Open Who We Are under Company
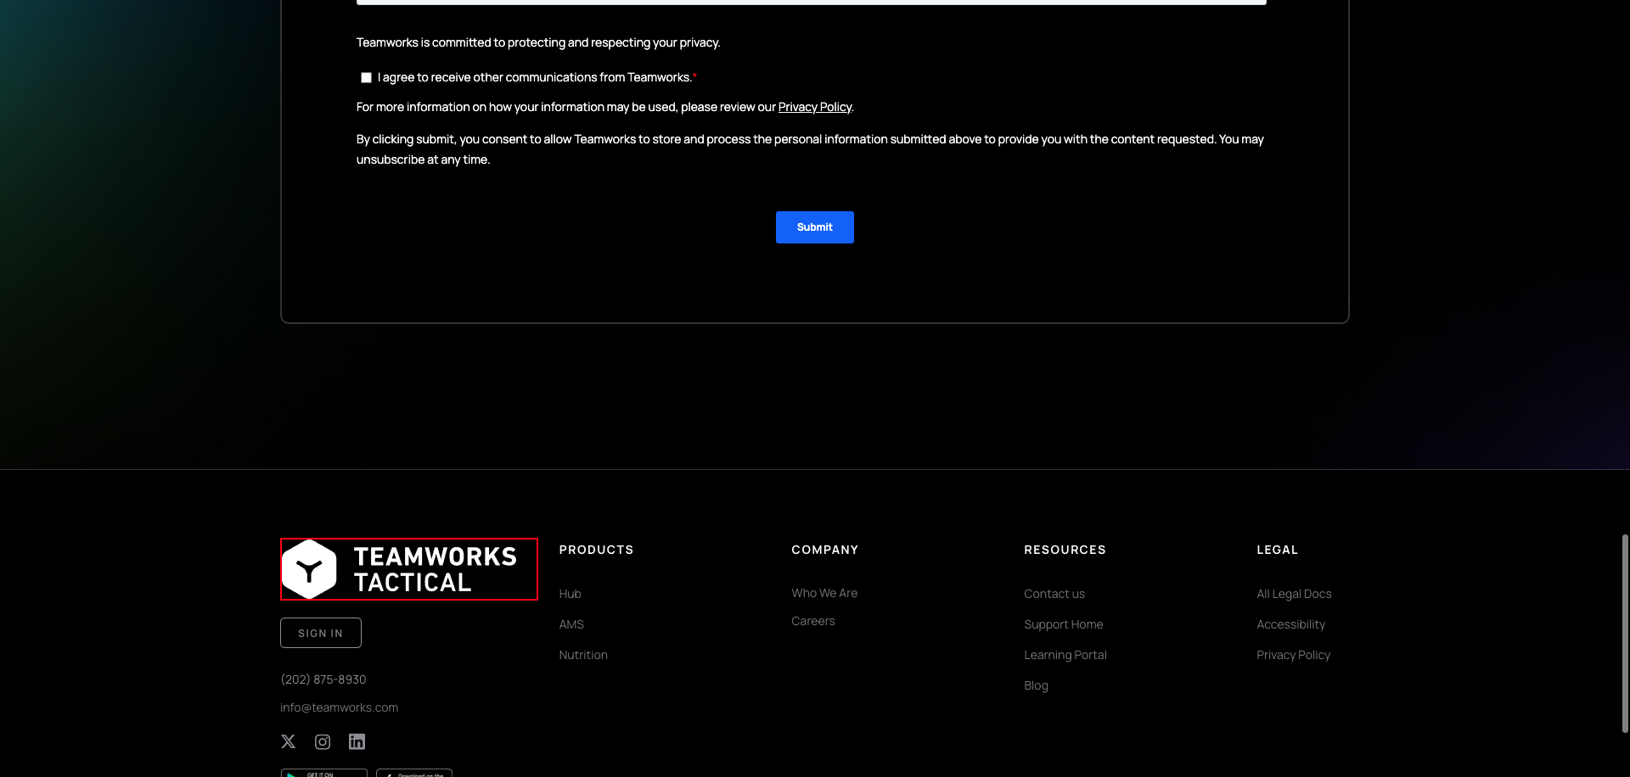Viewport: 1630px width, 777px height. 823,593
